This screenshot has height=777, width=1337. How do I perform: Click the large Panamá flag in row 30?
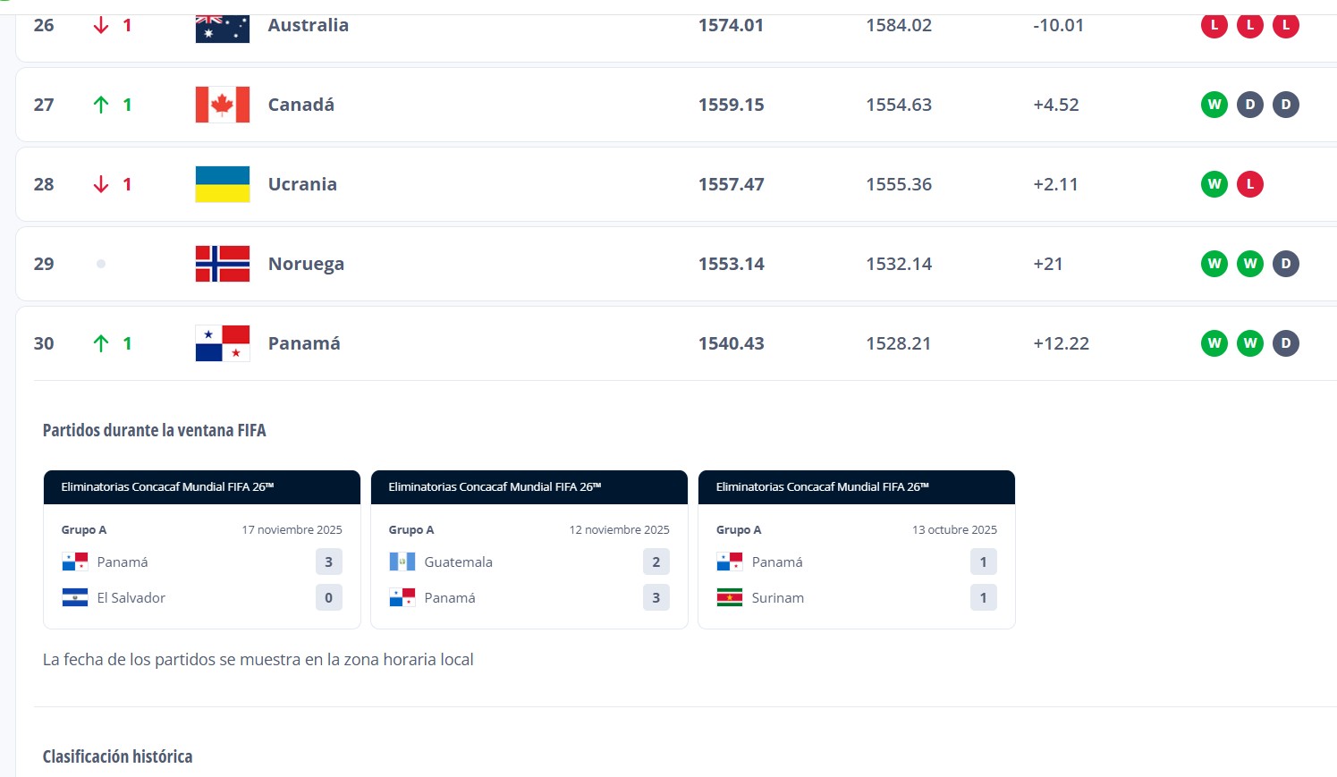(222, 343)
